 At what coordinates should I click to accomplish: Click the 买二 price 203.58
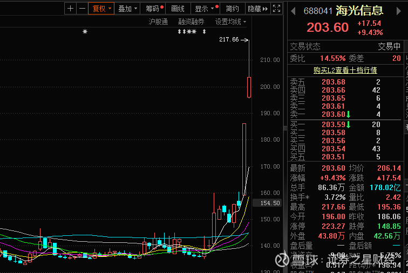(x=334, y=132)
